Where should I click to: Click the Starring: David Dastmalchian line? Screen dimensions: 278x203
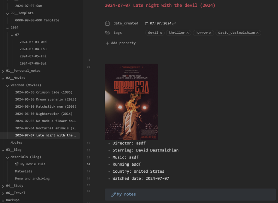pyautogui.click(x=146, y=150)
